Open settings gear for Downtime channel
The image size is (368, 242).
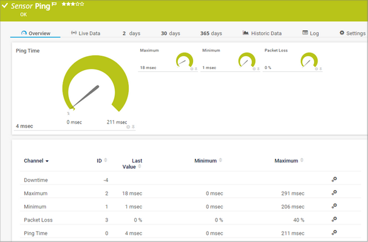pos(334,180)
